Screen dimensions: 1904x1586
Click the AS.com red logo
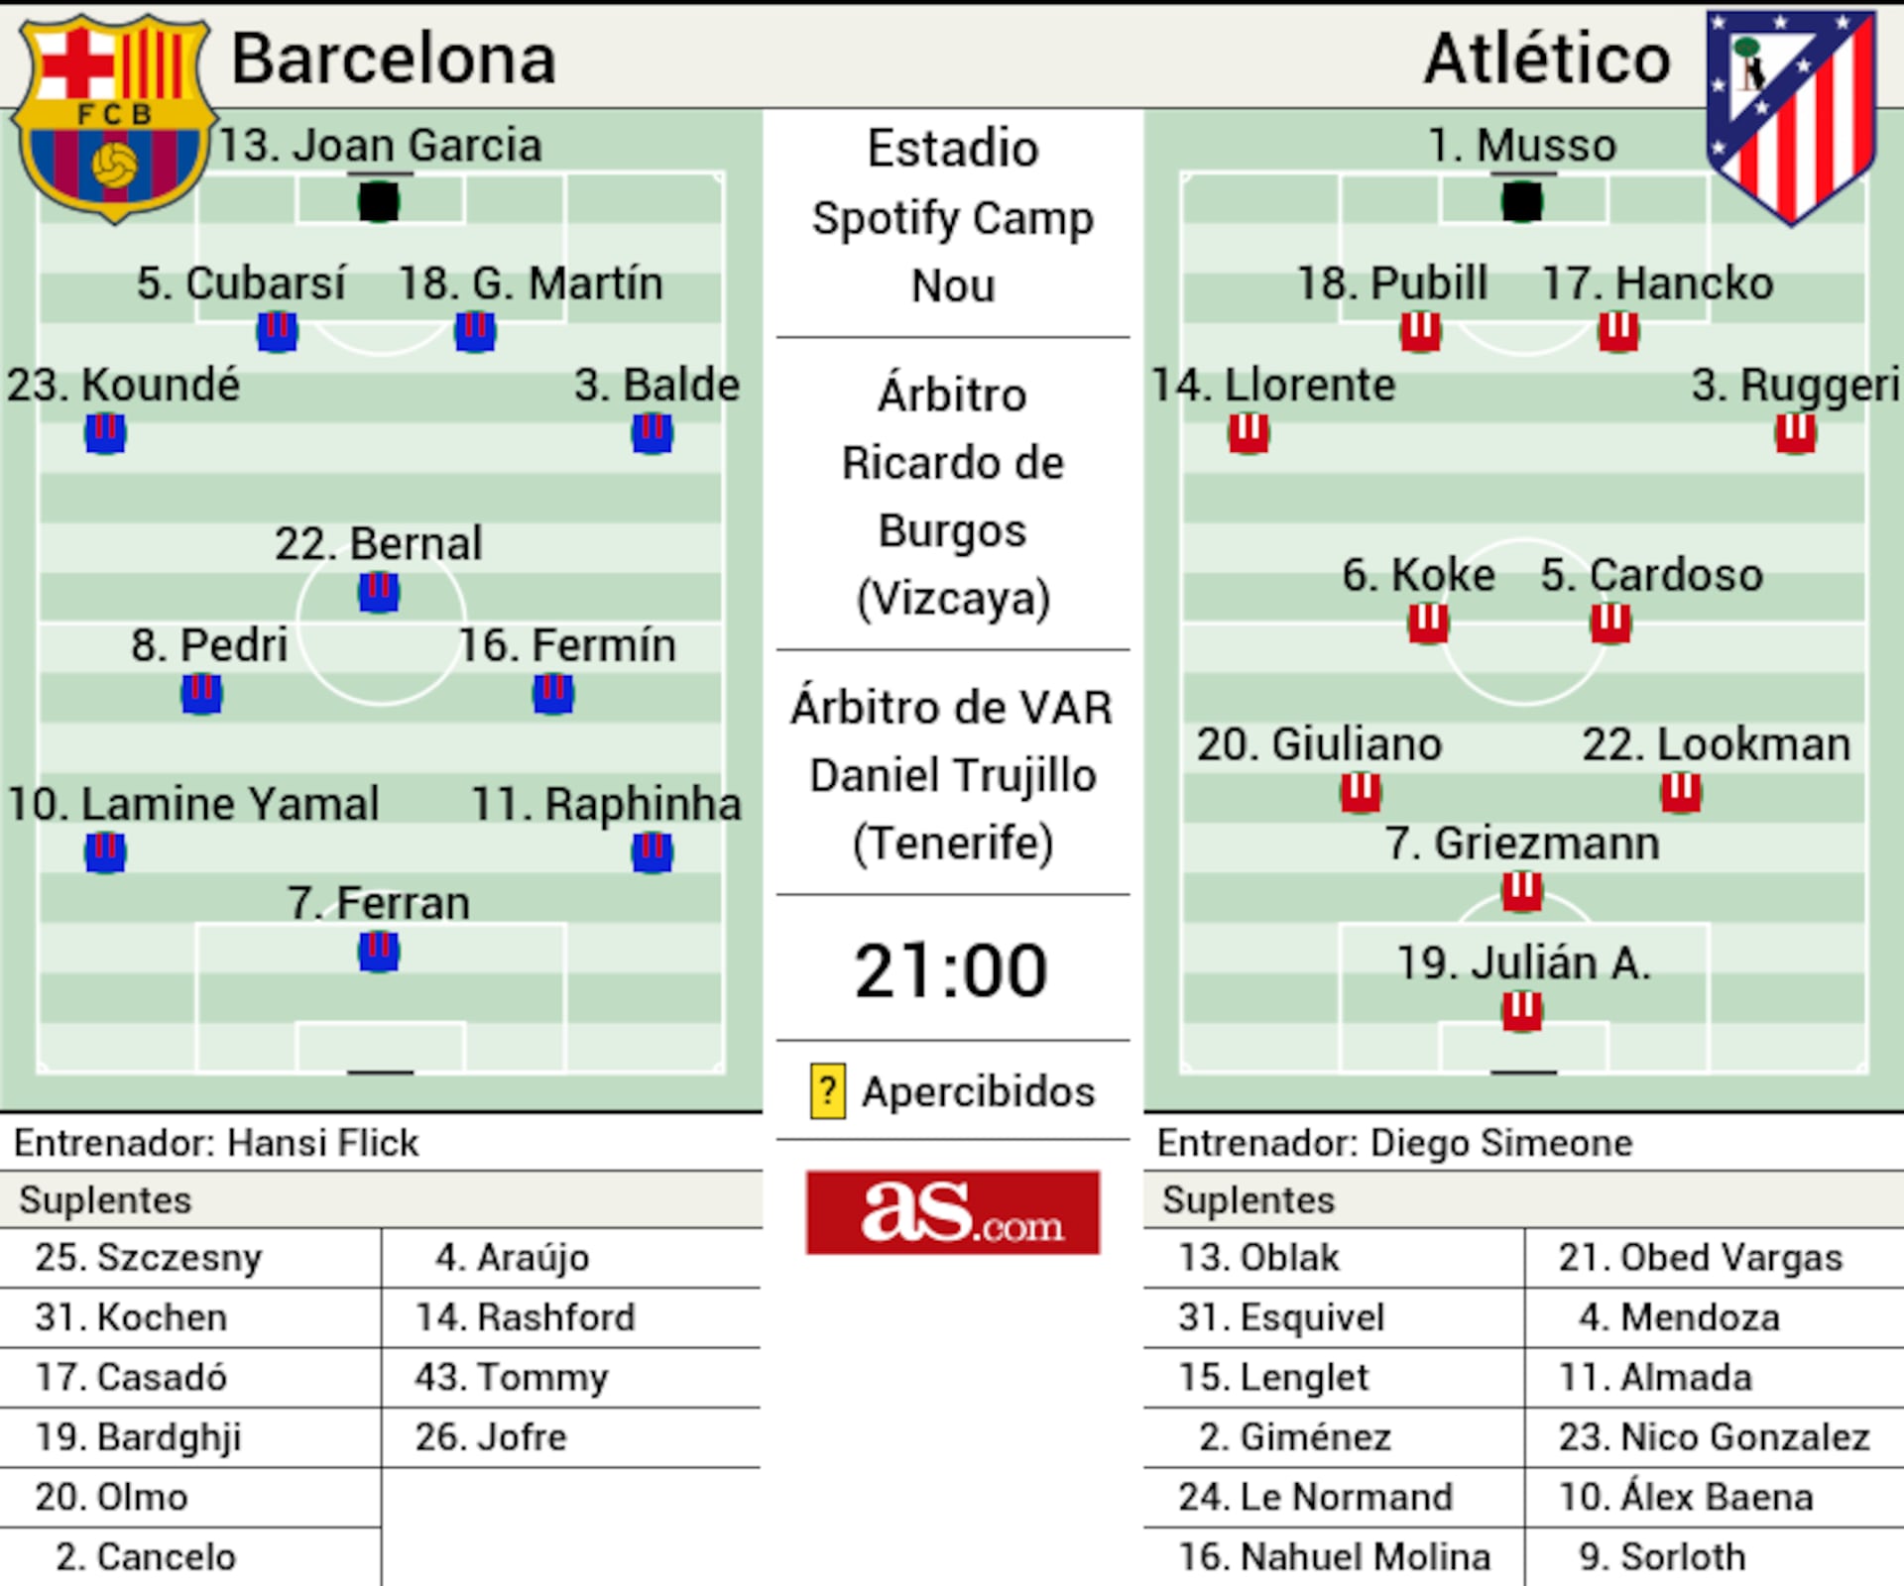click(952, 1212)
